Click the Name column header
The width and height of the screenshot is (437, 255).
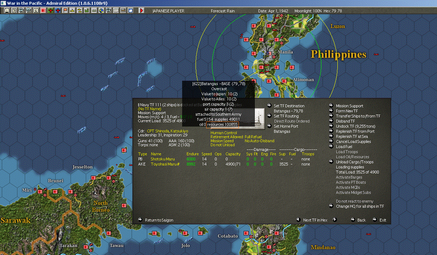pyautogui.click(x=156, y=154)
